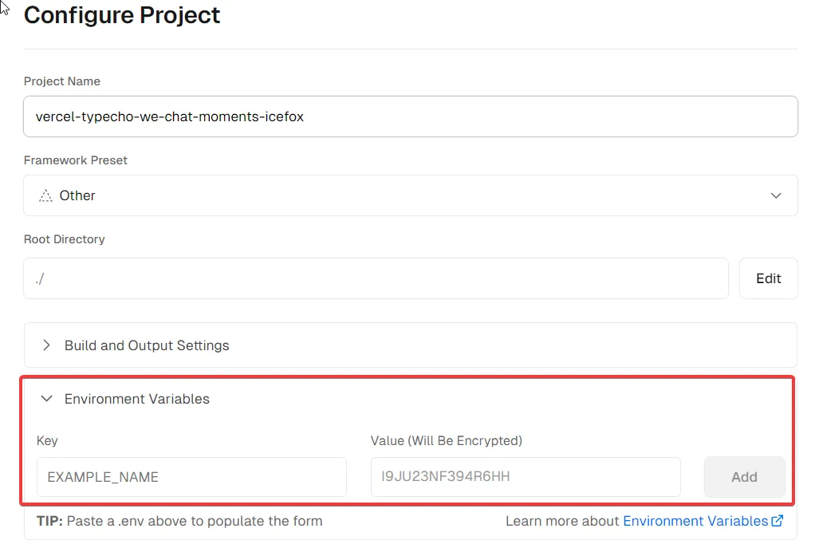Collapse the Environment Variables section chevron
The height and width of the screenshot is (548, 815).
pos(46,399)
